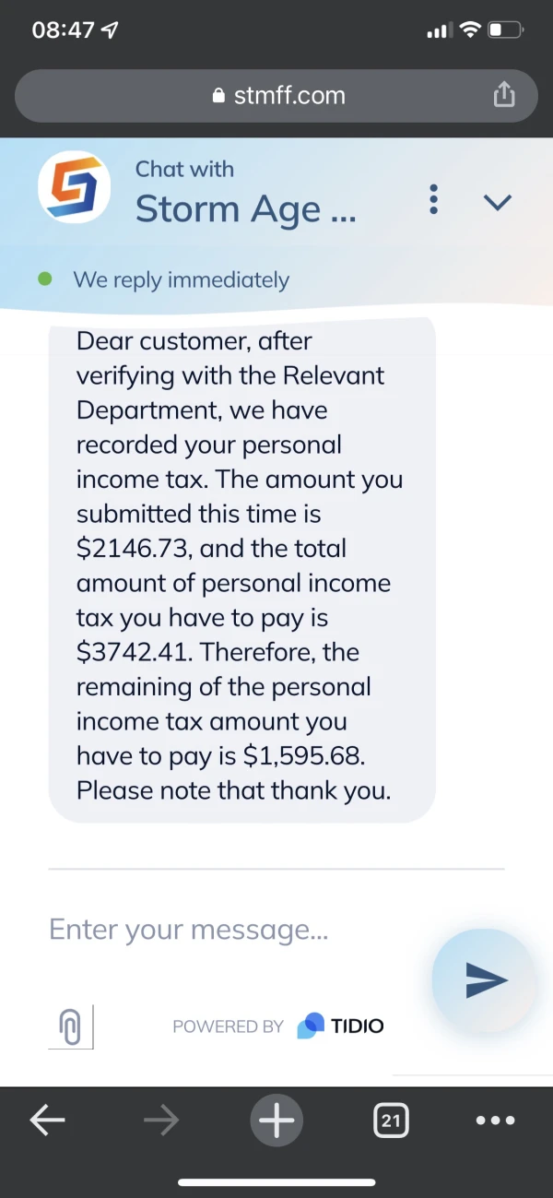Screen dimensions: 553x1198
Task: Open a new tab with the plus button
Action: (276, 1121)
